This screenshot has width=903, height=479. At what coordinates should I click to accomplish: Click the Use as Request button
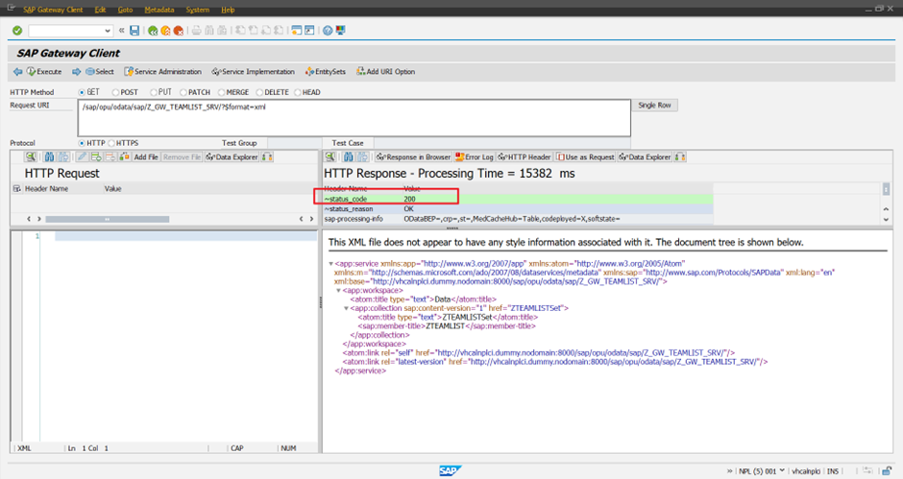point(585,156)
